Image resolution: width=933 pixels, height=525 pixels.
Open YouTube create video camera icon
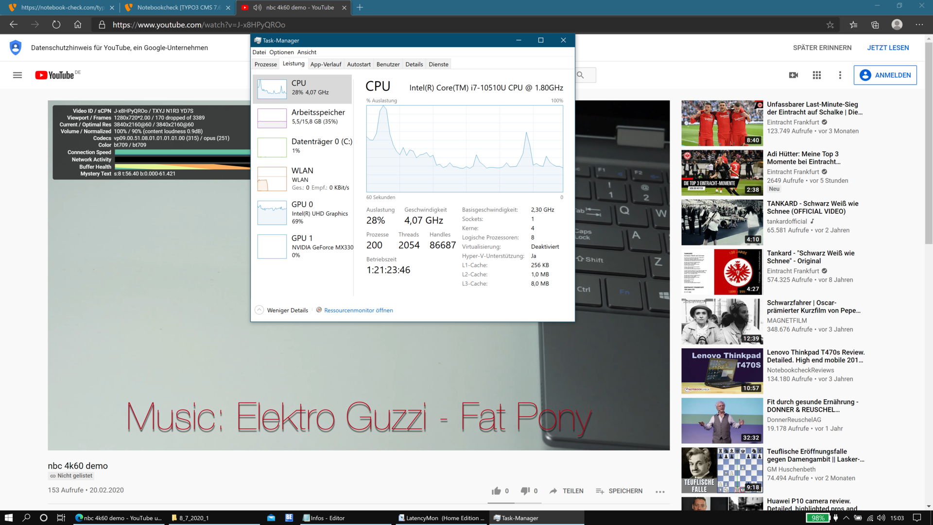coord(794,75)
